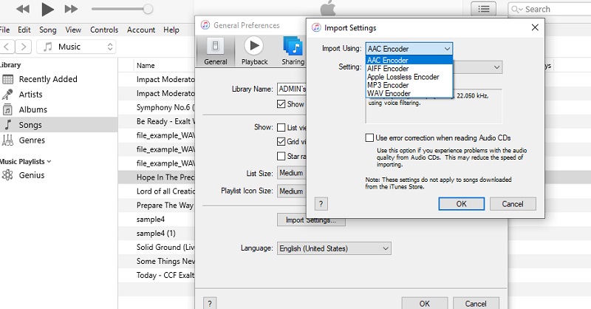
Task: Enable error correction when reading Audio CDs
Action: [x=369, y=137]
